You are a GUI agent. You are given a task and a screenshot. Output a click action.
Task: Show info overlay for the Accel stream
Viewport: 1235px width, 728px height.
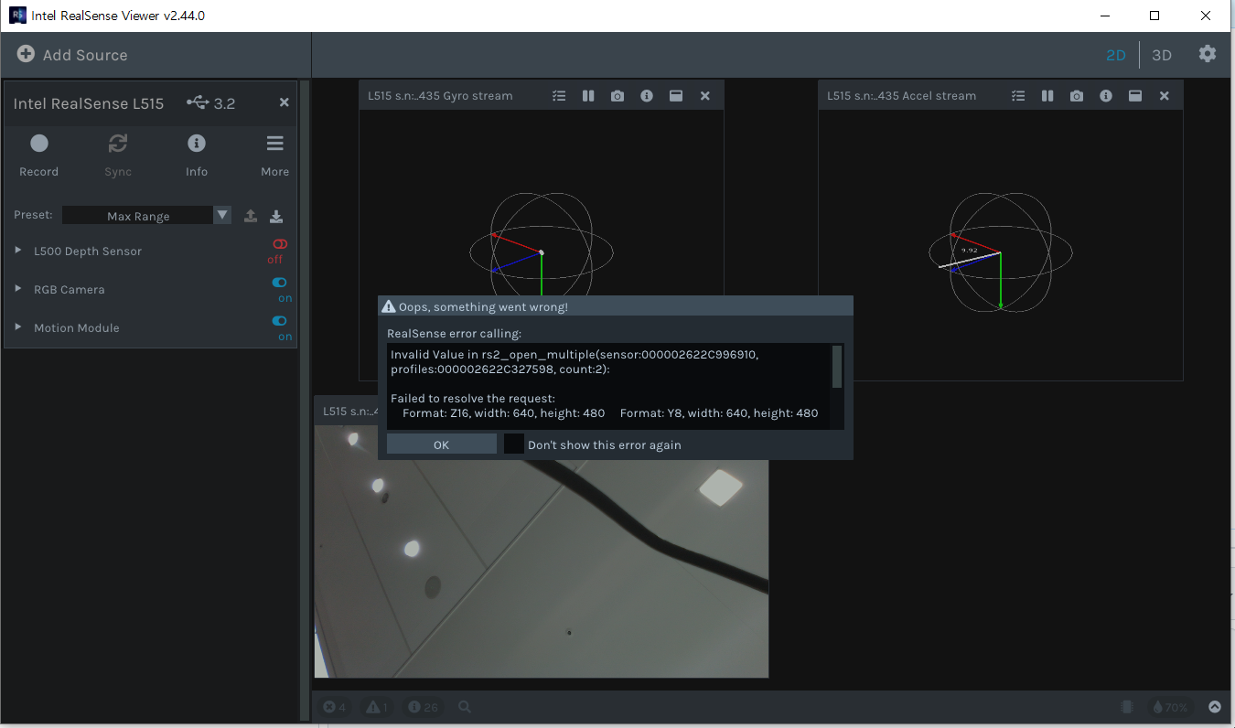click(1105, 95)
